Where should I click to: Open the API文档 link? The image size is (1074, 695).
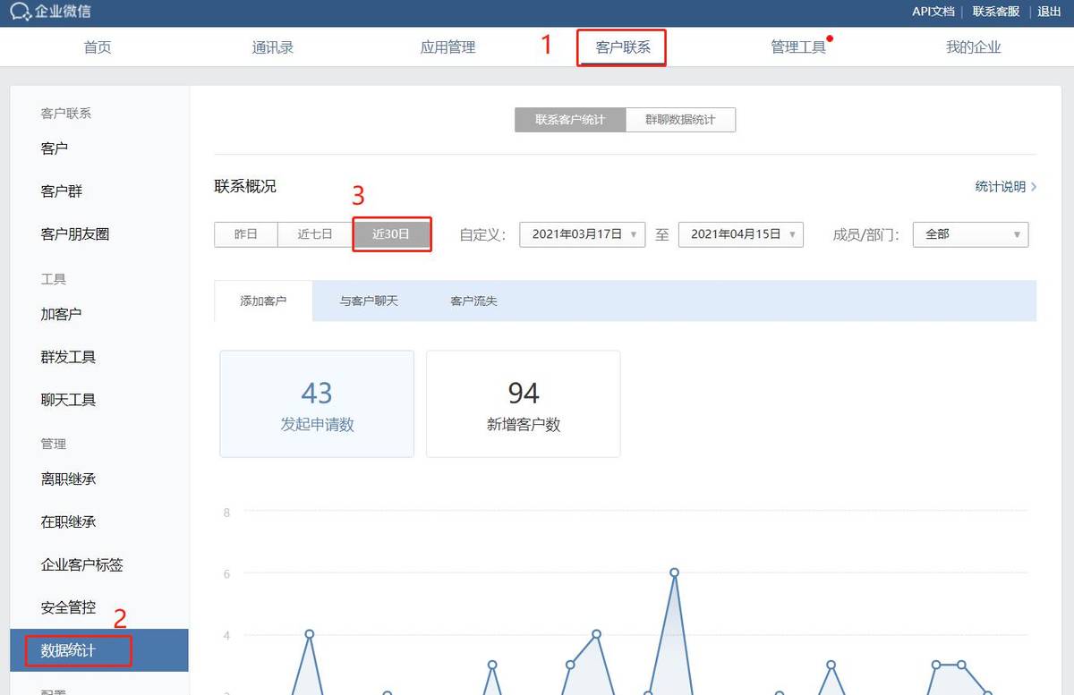pos(933,12)
